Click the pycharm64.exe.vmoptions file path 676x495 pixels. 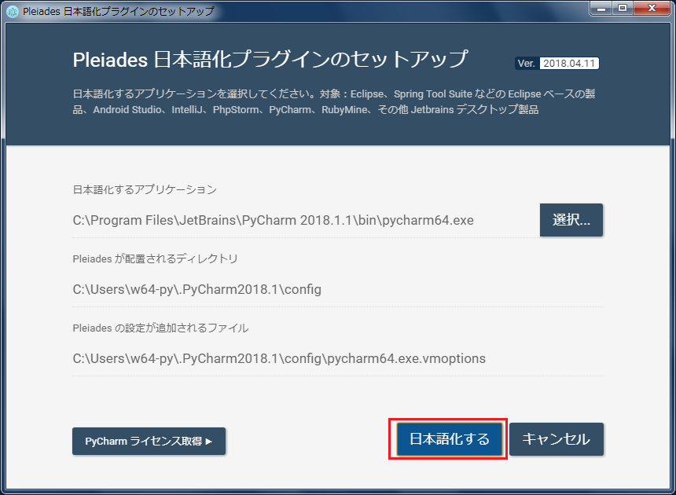coord(279,358)
